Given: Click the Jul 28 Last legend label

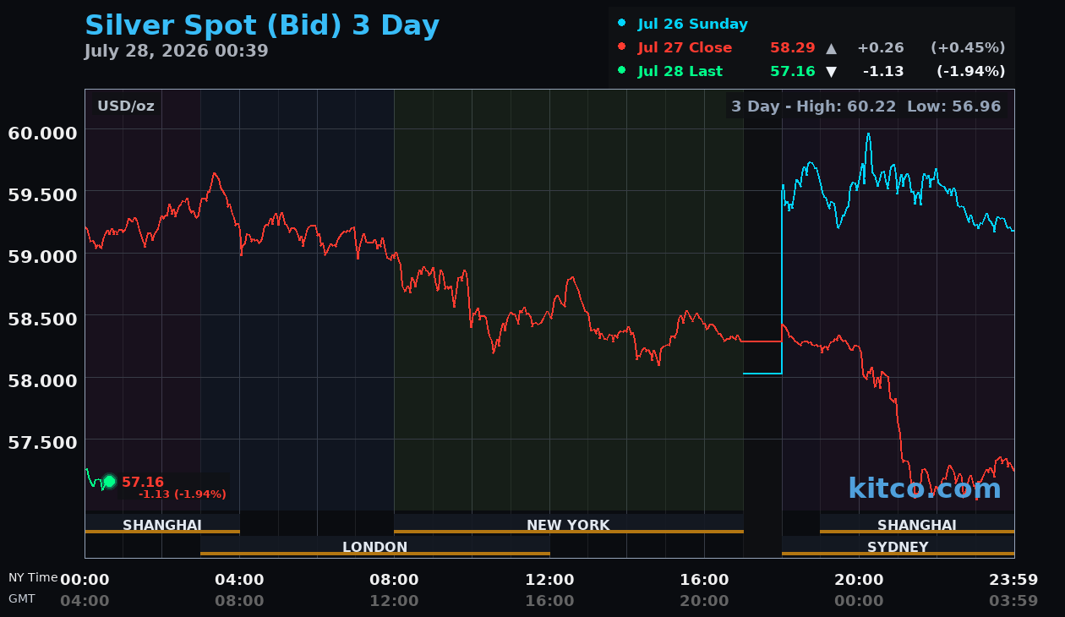Looking at the screenshot, I should click(680, 71).
